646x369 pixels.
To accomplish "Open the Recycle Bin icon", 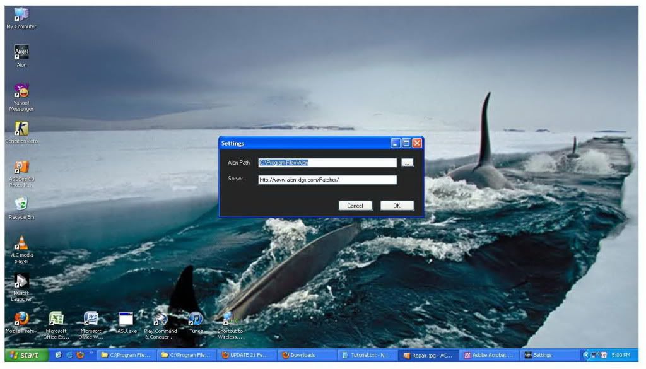I will pyautogui.click(x=21, y=204).
